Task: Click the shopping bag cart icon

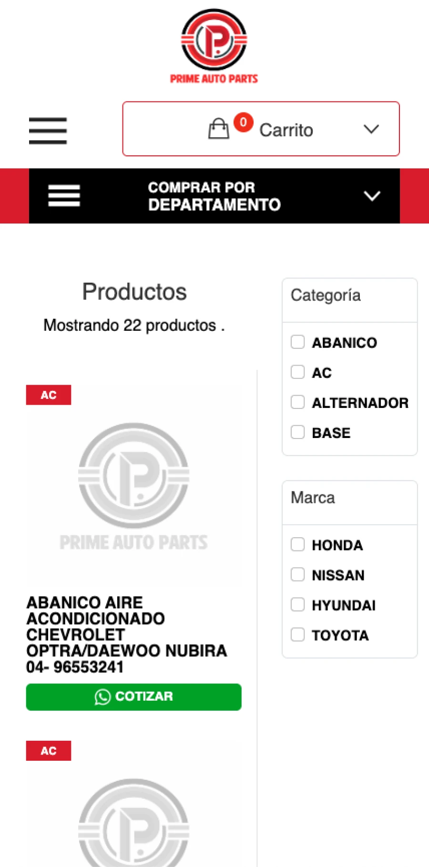Action: click(219, 129)
